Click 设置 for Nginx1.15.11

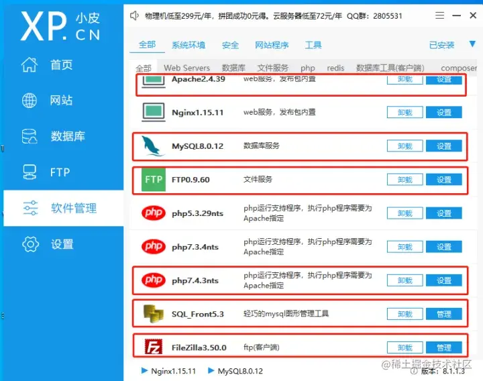(444, 113)
